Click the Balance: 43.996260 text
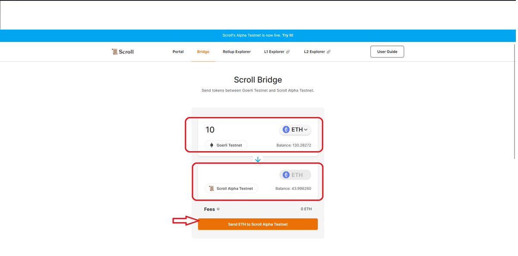The width and height of the screenshot is (518, 256). (x=293, y=189)
